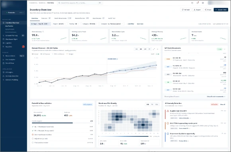Screen dimensions: 231x152
Task: Open the IoT Stock Movements options menu
Action: point(225,49)
